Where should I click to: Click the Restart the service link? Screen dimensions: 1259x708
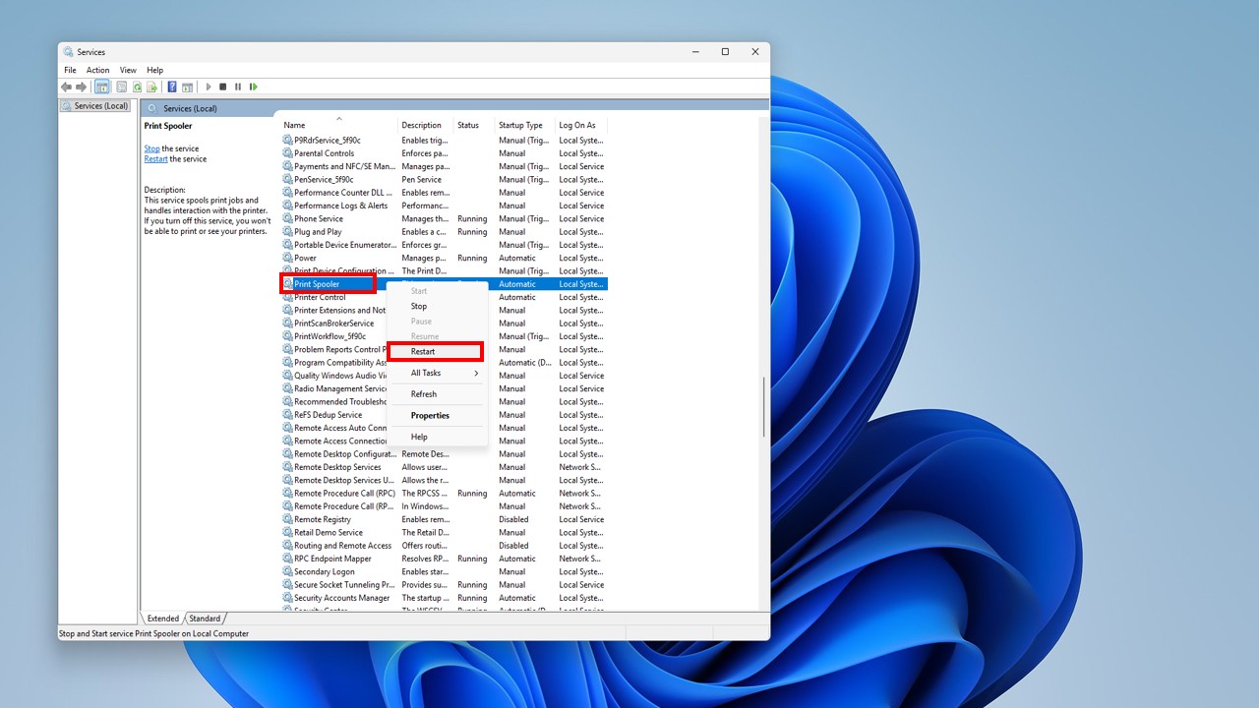[x=155, y=159]
